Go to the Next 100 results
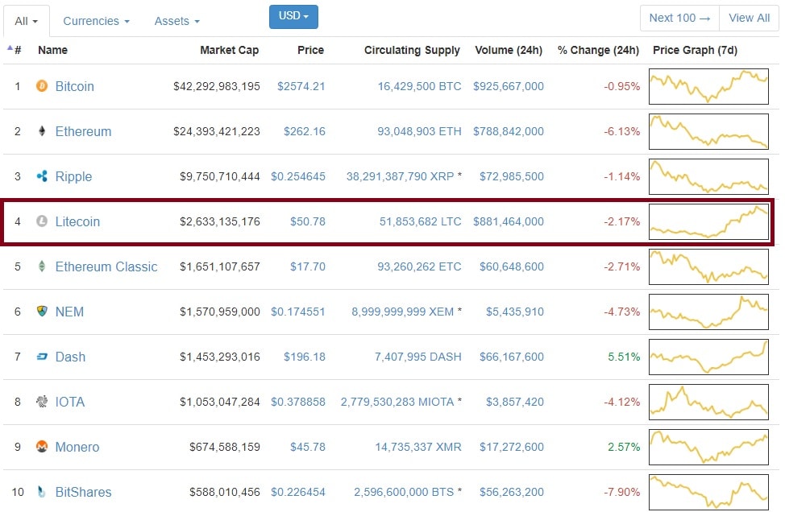Screen dimensions: 785x512 coord(679,18)
